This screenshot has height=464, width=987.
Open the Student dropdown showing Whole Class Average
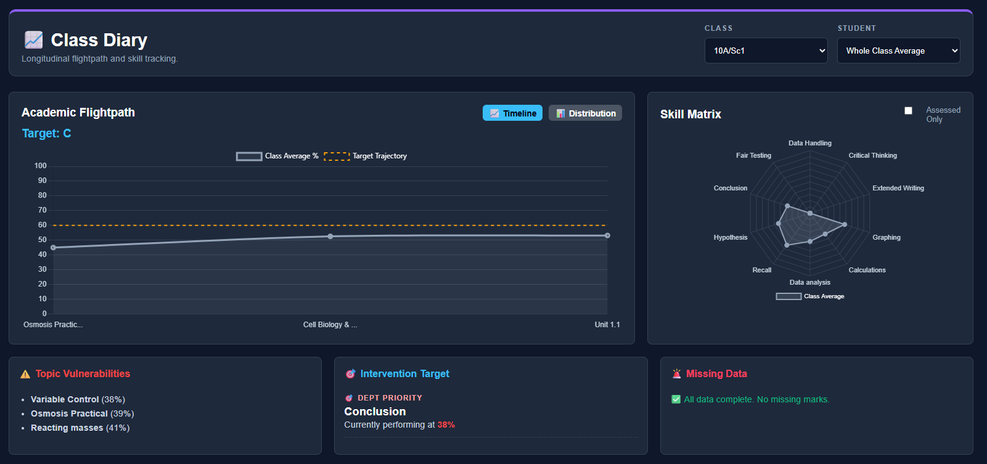(898, 51)
